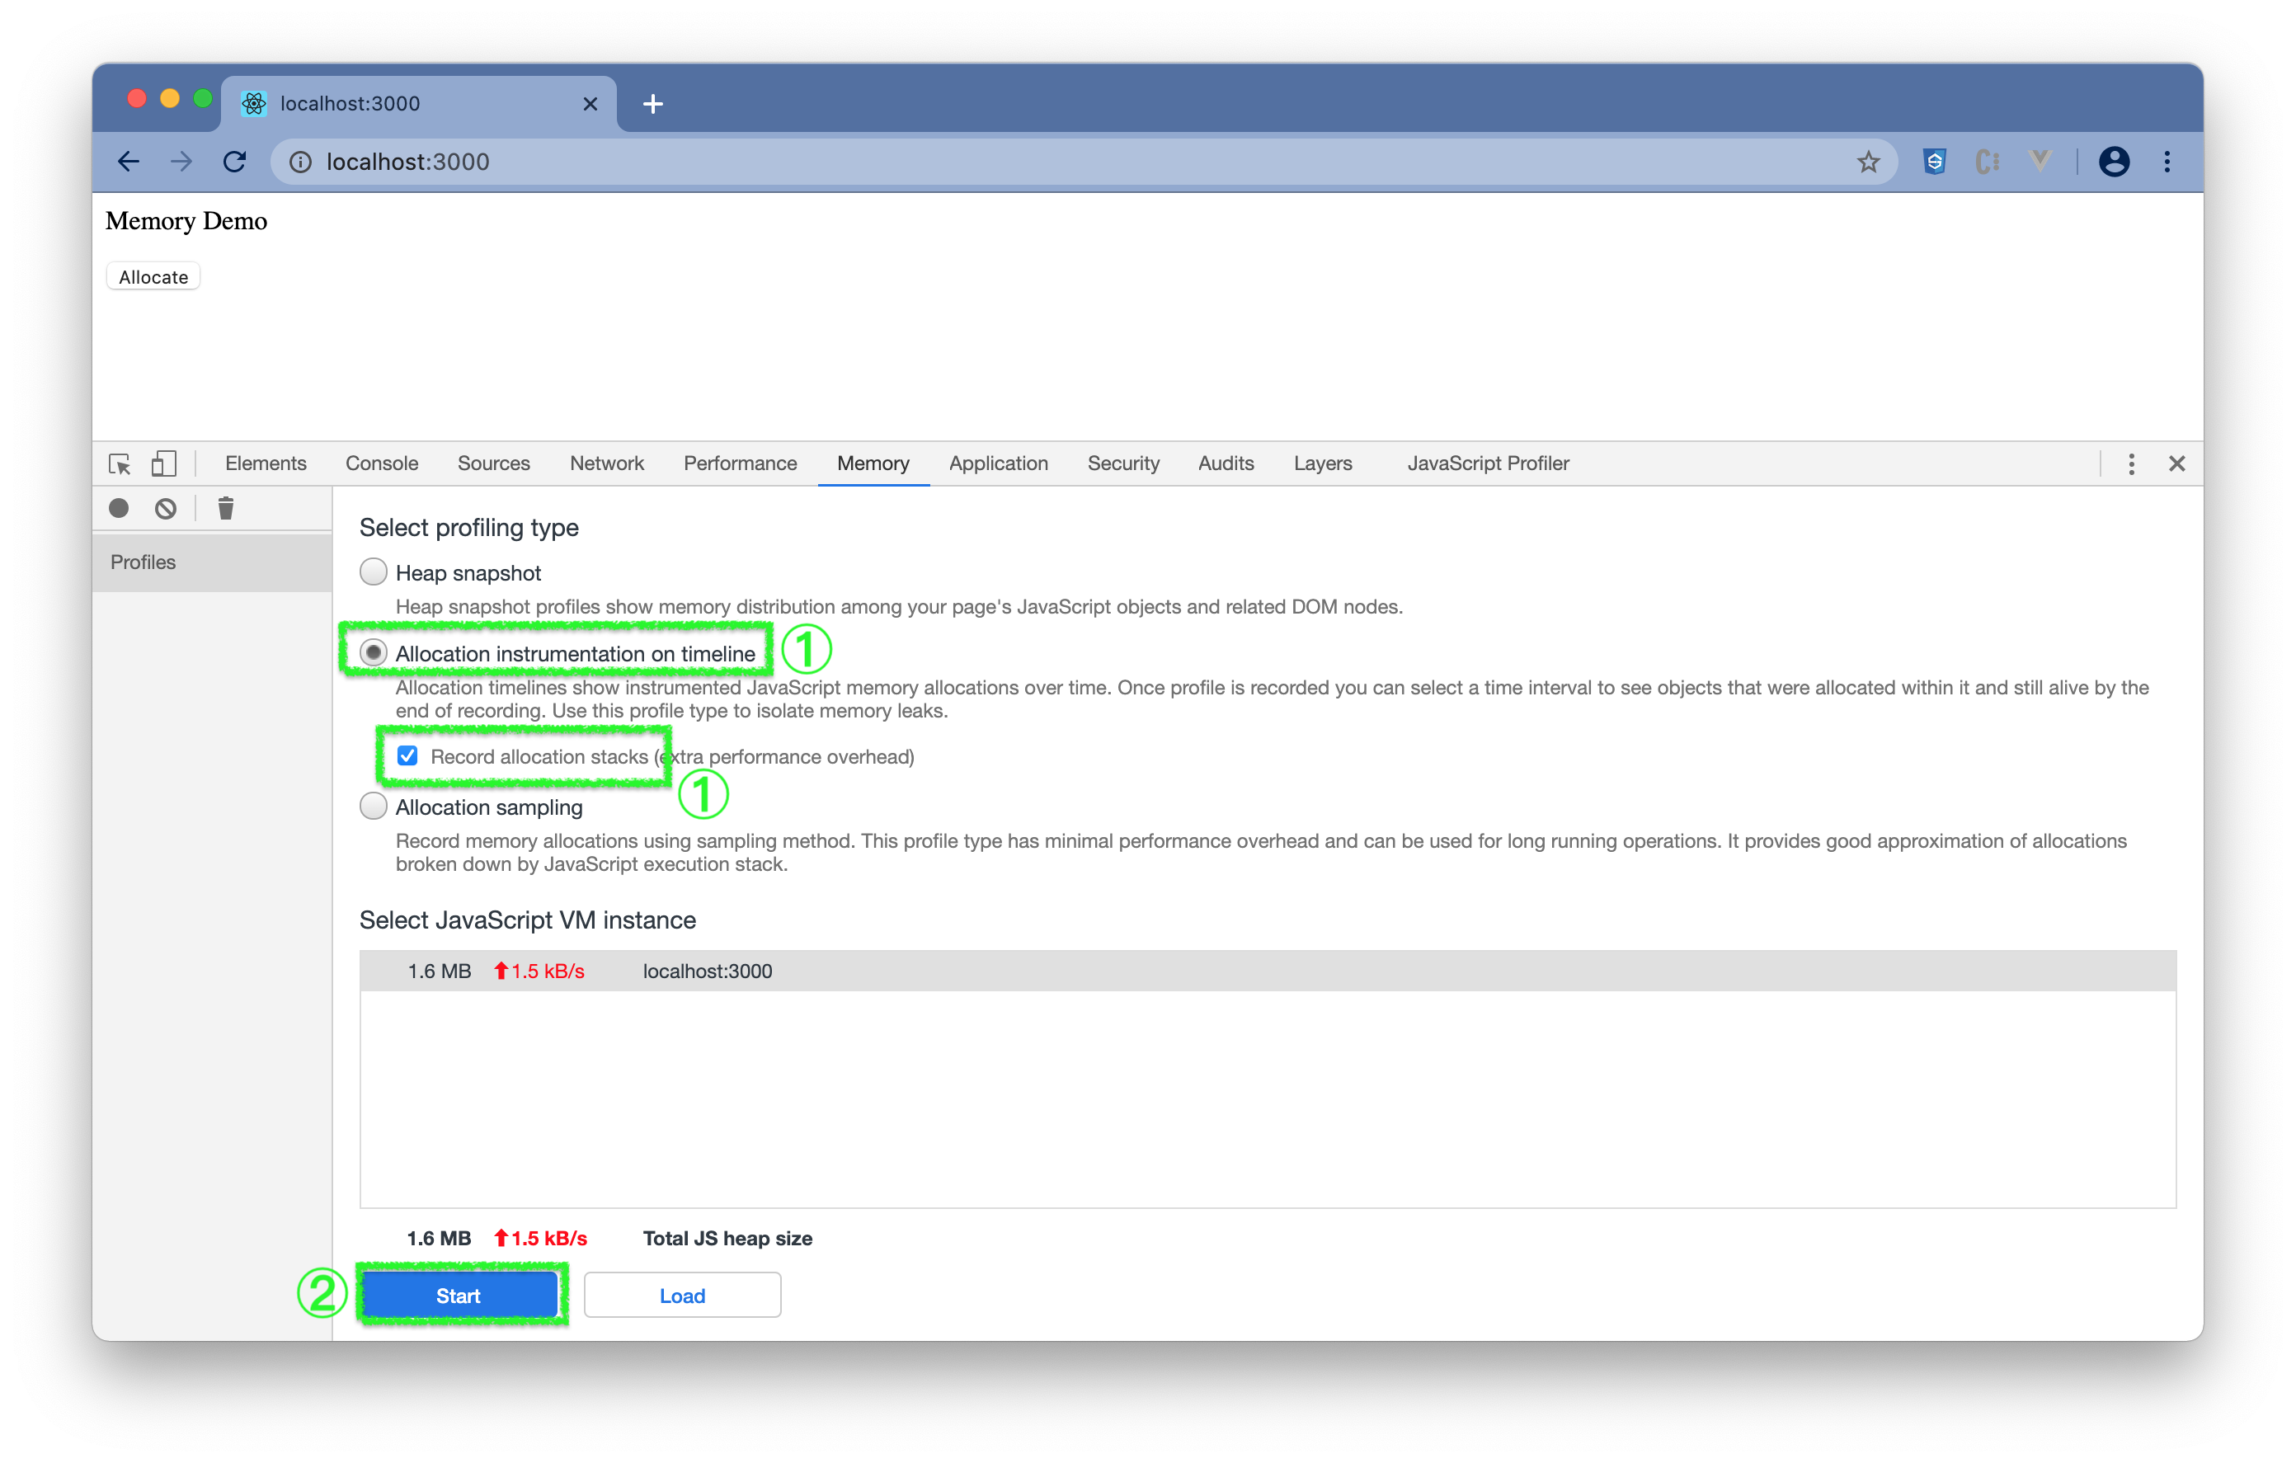
Task: Toggle the device toolbar icon
Action: [164, 463]
